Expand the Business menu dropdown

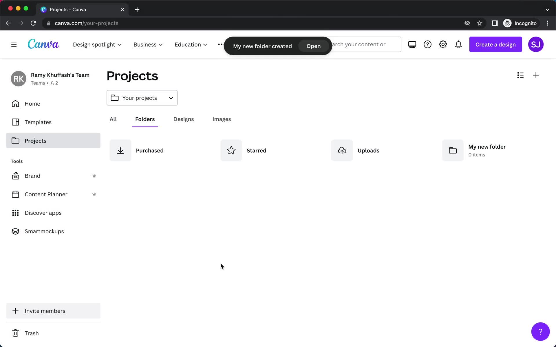[x=148, y=44]
